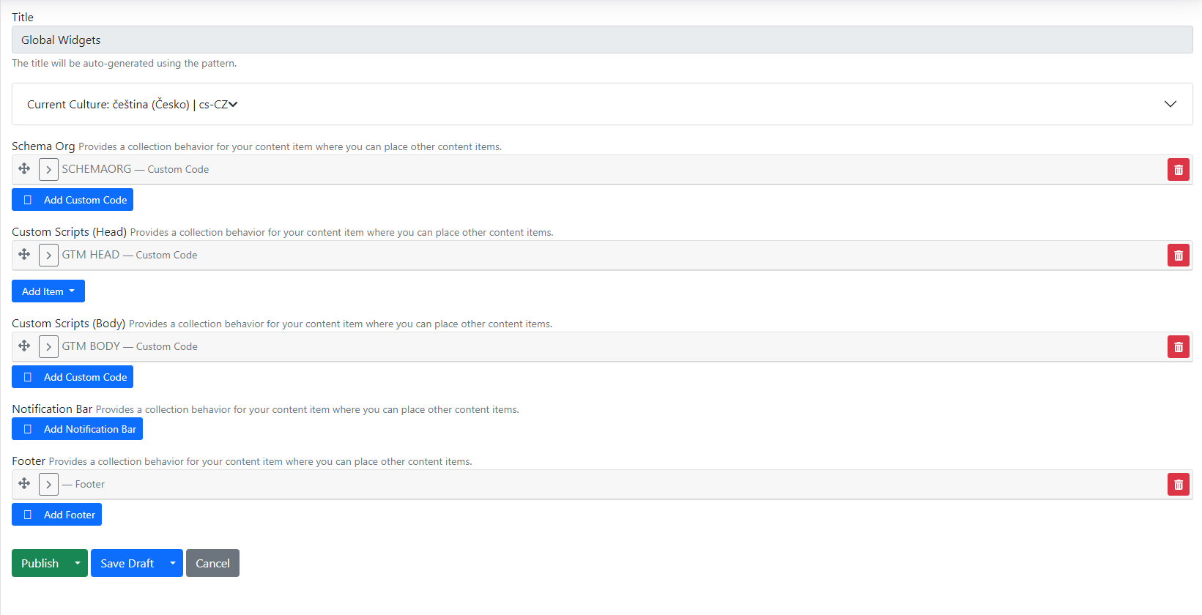Expand the Footer widget row
Screen dimensions: 1202x615
coord(48,485)
